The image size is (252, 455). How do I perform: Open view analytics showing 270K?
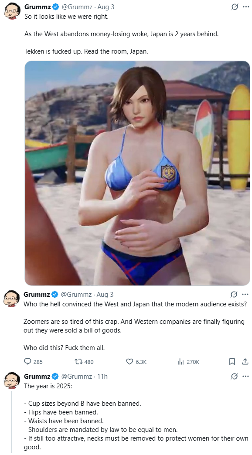tap(180, 362)
